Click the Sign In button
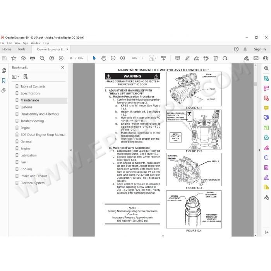The width and height of the screenshot is (271, 271). coord(260,49)
